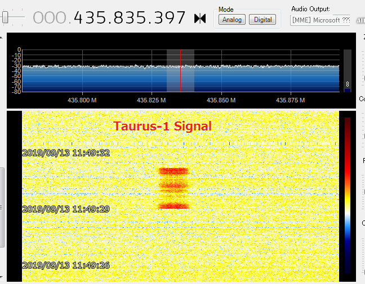Click the signal level meter showing 8
The image size is (365, 284).
click(x=348, y=71)
